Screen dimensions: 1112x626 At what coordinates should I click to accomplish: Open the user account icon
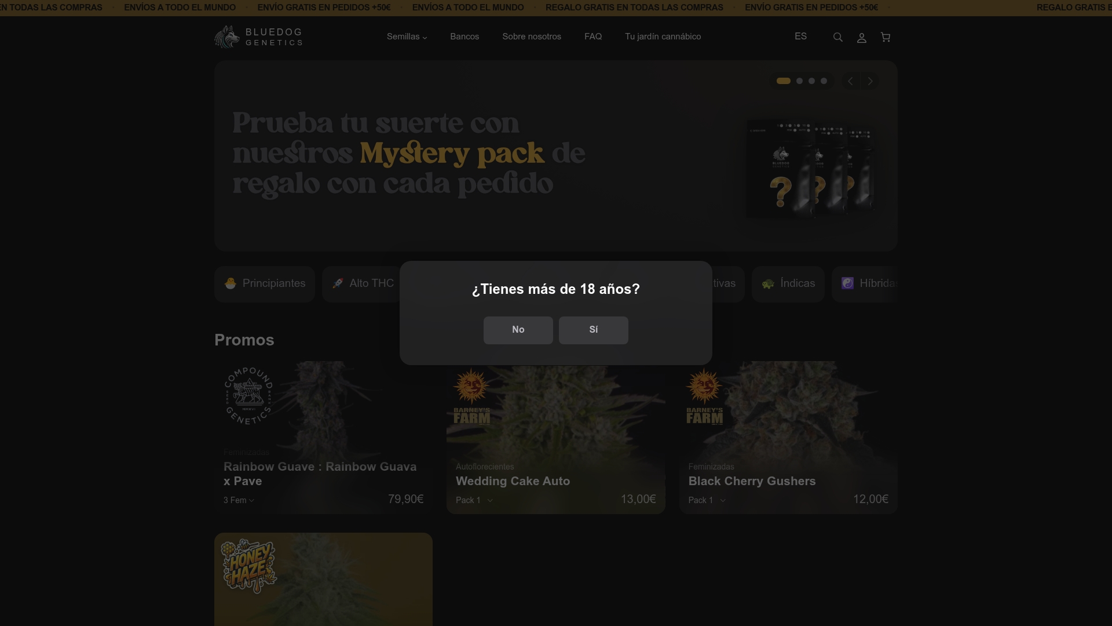pyautogui.click(x=861, y=38)
